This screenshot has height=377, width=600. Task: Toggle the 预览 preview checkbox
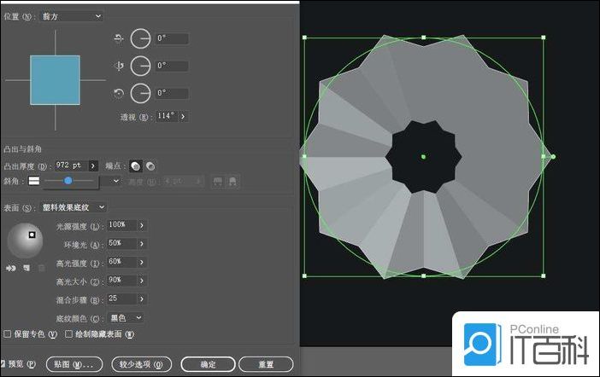click(3, 364)
